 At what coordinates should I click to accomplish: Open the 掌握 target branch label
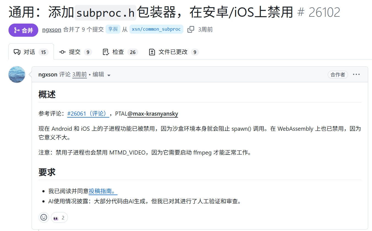point(113,29)
